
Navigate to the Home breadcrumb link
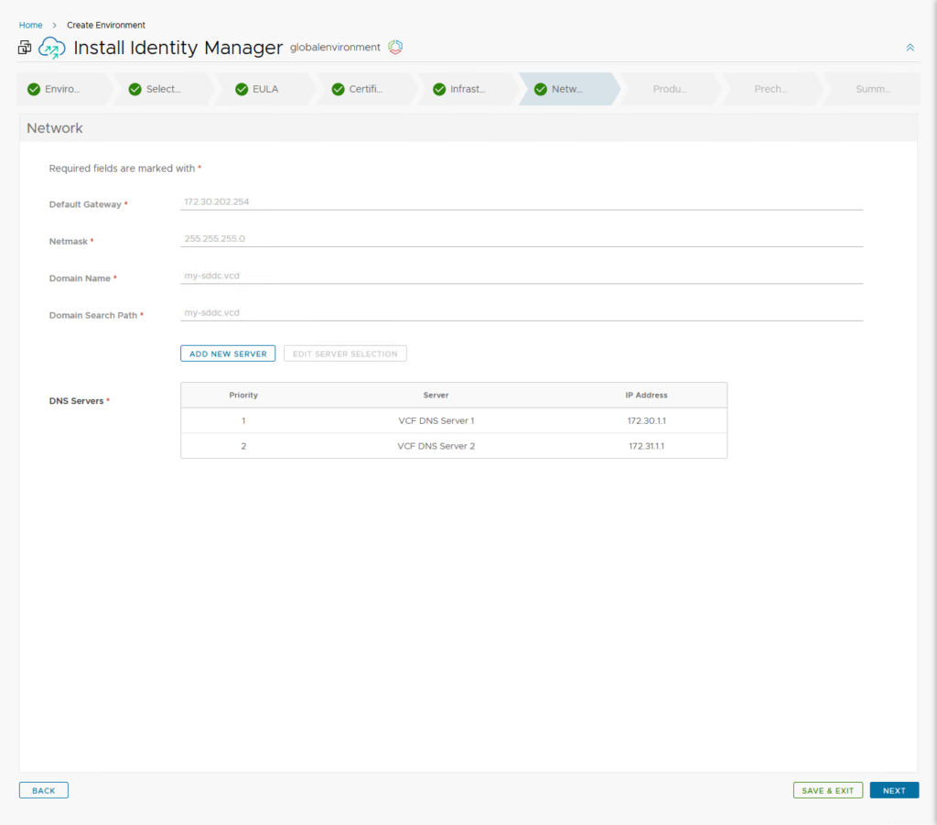click(30, 25)
